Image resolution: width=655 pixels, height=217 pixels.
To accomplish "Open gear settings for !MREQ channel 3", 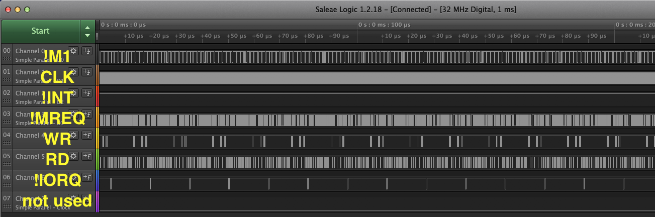I will [x=73, y=114].
